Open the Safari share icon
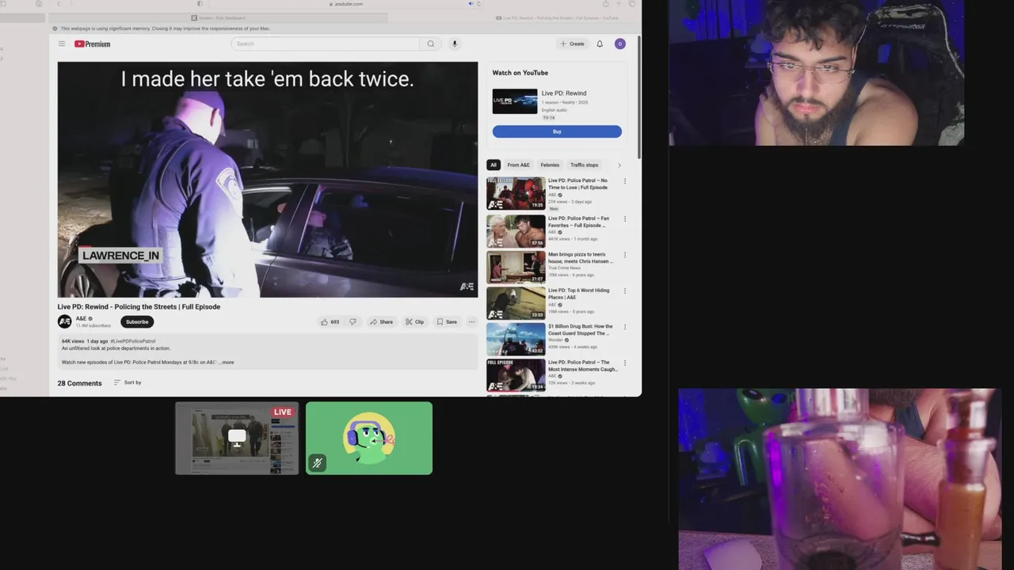1014x570 pixels. 606,4
